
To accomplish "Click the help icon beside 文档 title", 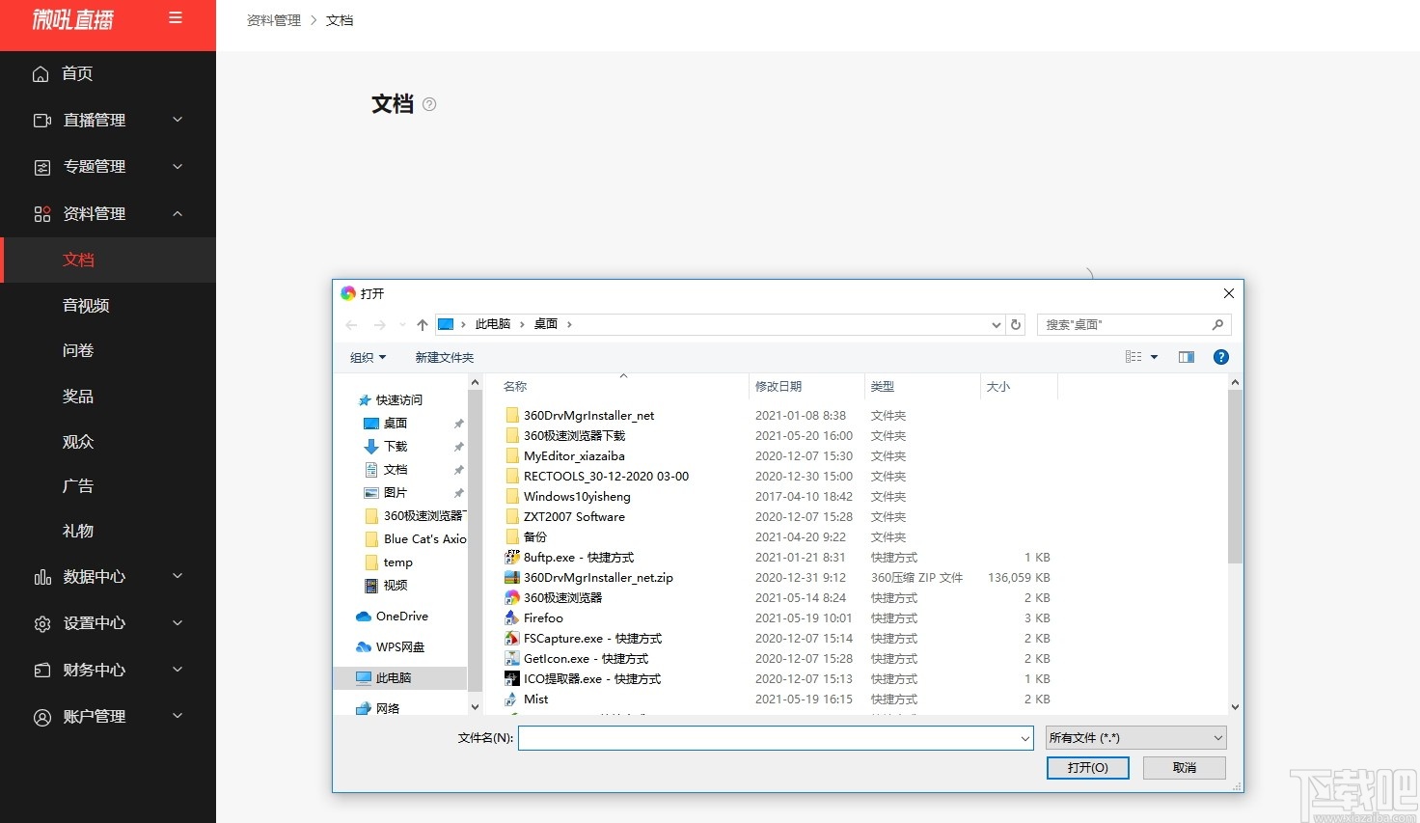I will pos(428,103).
